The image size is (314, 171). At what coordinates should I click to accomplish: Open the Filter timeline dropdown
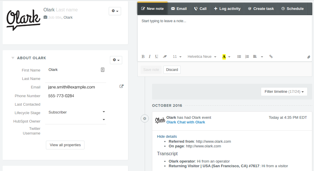point(284,91)
